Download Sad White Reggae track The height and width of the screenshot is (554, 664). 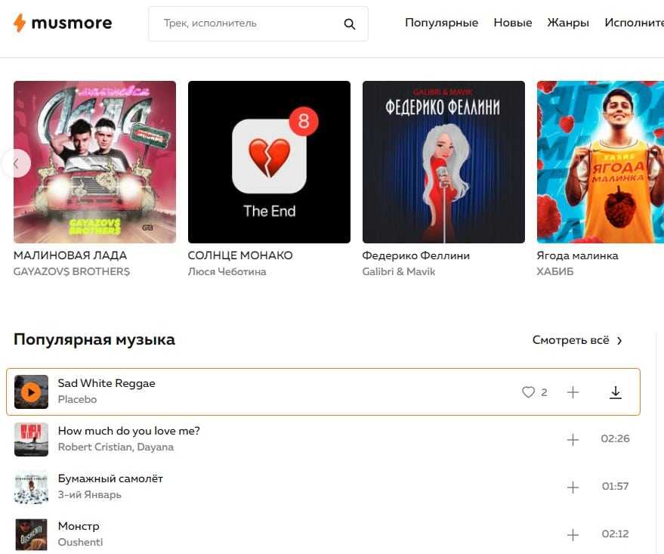(616, 392)
